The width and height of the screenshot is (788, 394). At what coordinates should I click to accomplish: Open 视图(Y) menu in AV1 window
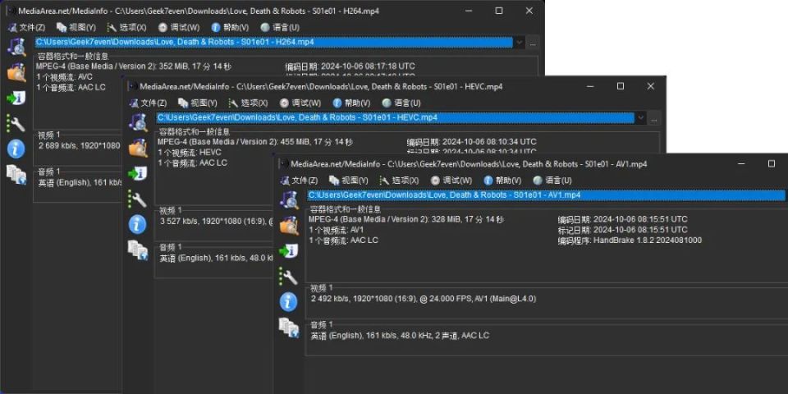pos(348,181)
